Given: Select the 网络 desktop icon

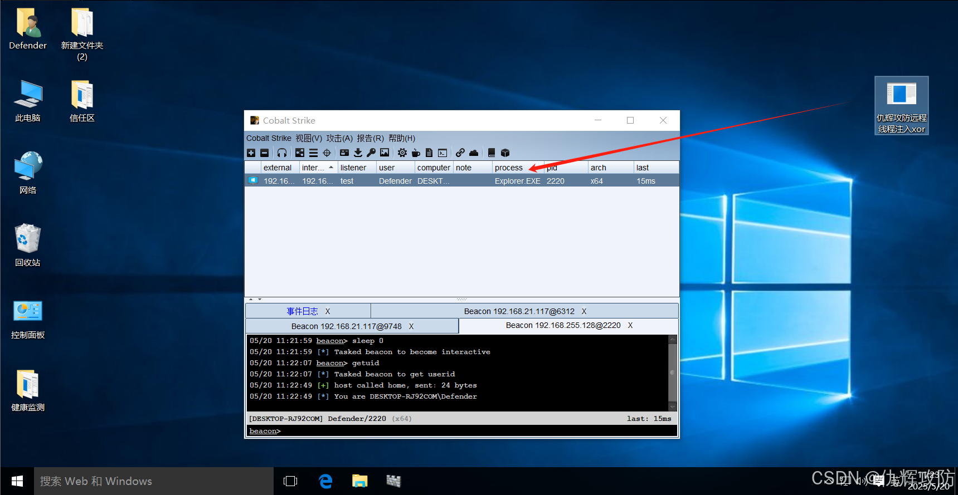Looking at the screenshot, I should coord(28,173).
